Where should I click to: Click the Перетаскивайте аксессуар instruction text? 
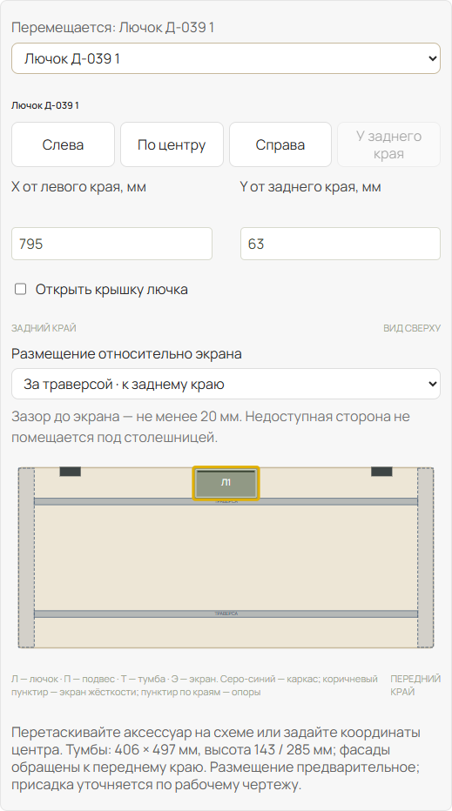[x=216, y=758]
